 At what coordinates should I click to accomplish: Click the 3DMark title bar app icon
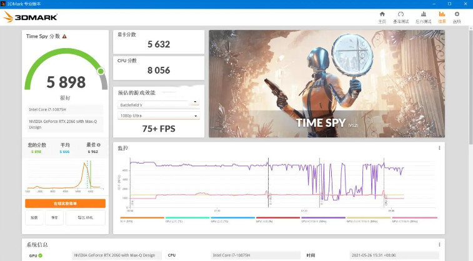click(3, 4)
